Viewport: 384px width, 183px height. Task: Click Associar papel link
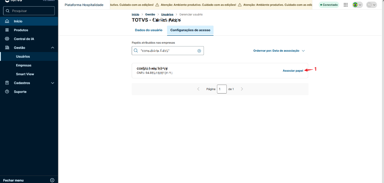point(293,71)
